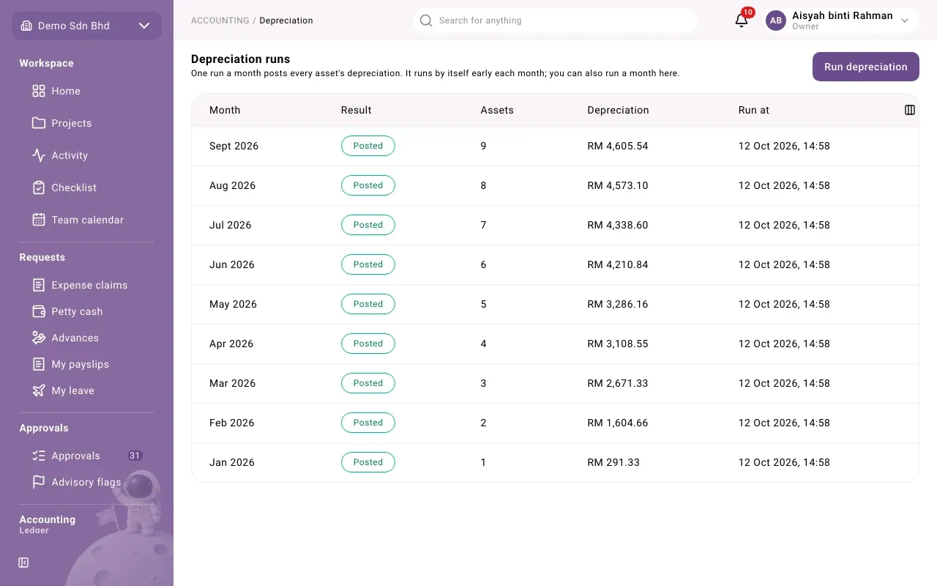The image size is (937, 586).
Task: Collapse the sidebar panel icon
Action: coord(23,563)
